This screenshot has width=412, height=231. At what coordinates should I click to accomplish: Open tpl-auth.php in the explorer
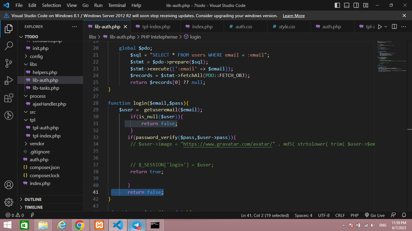point(50,128)
